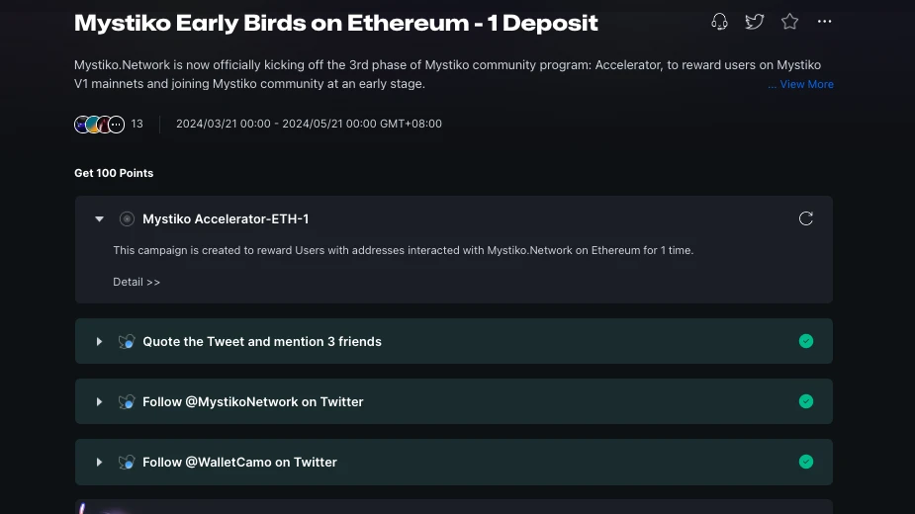Expand the Follow @MystikoNetwork on Twitter task

click(99, 401)
